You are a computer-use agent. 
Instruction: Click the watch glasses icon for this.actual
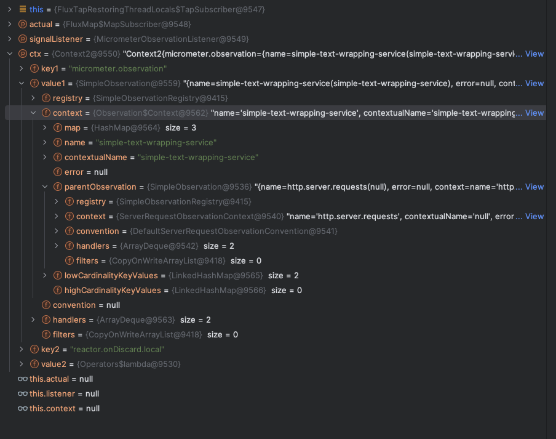tap(23, 379)
